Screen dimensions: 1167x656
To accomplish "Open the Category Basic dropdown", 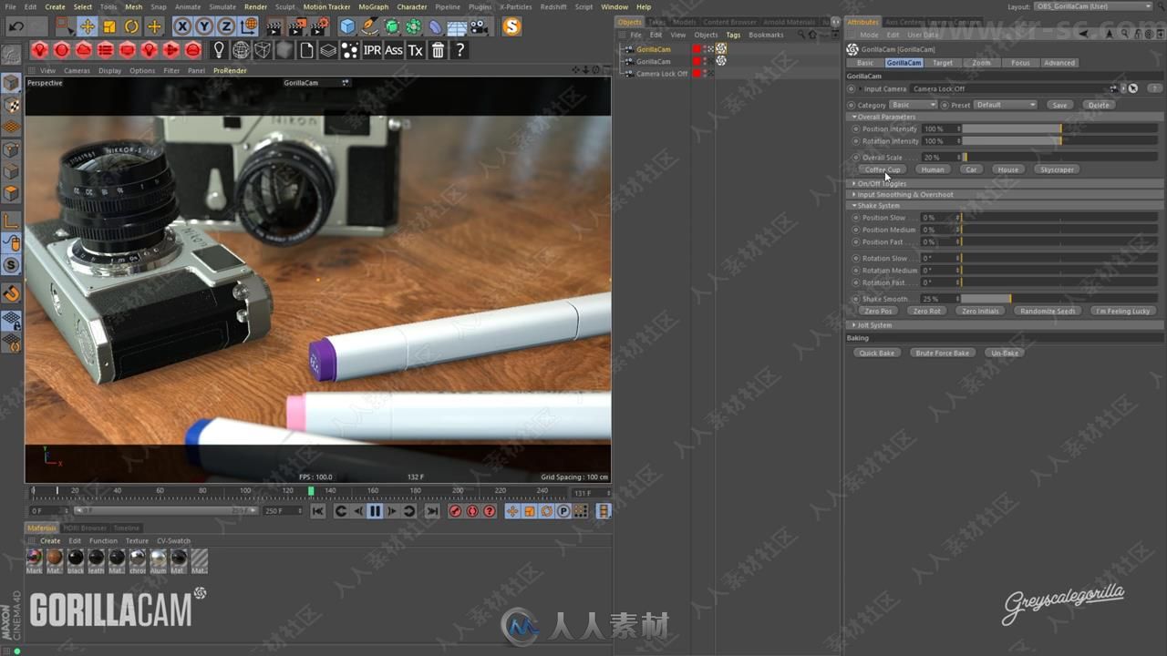I will [913, 105].
